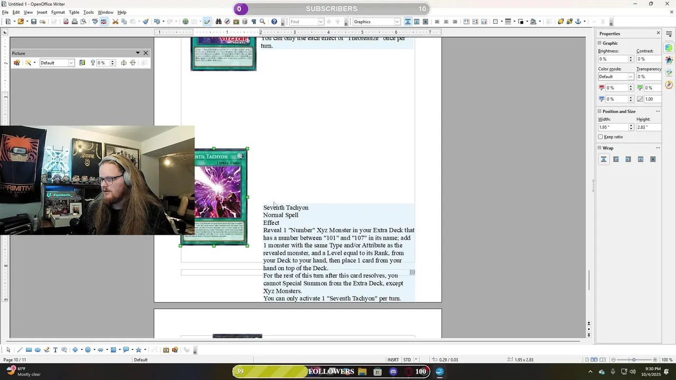Image resolution: width=676 pixels, height=380 pixels.
Task: Open the Picture toolbar dropdown arrow
Action: [x=138, y=53]
